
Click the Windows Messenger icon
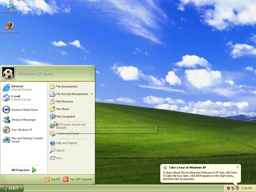6,120
